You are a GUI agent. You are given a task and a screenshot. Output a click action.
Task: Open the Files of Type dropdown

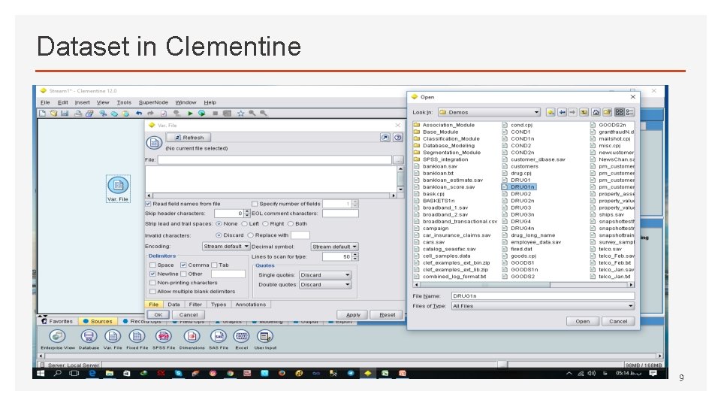542,306
